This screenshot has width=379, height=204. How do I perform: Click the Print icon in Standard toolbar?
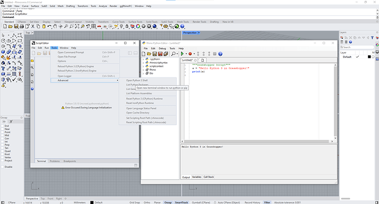click(21, 26)
